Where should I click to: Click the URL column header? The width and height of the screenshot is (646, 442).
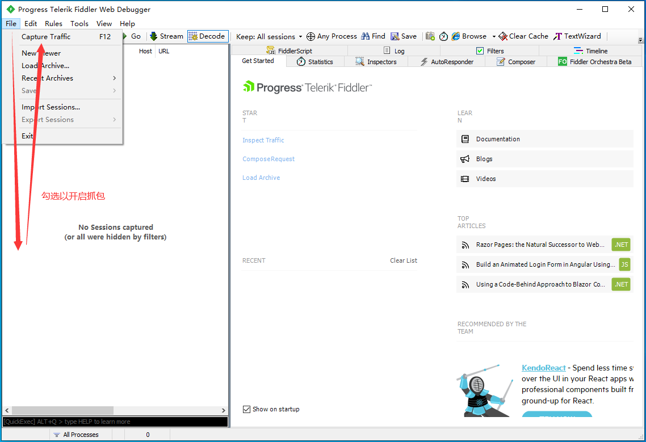(x=164, y=51)
